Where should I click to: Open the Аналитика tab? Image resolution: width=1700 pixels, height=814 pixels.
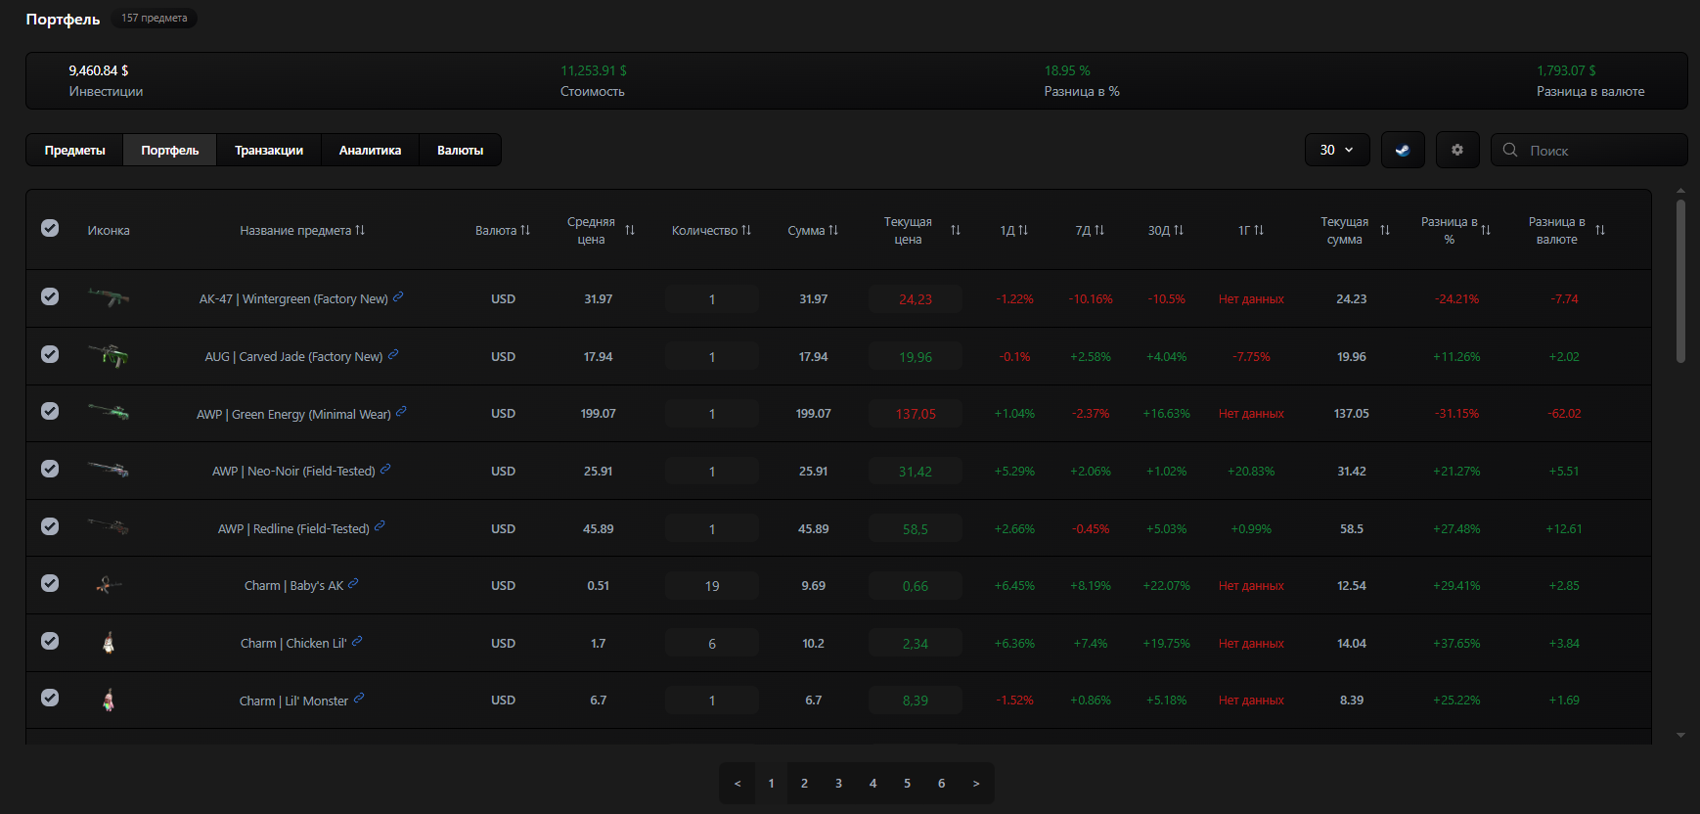[x=370, y=151]
